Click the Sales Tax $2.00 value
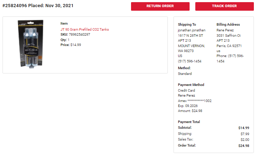The width and height of the screenshot is (266, 158). 245,140
